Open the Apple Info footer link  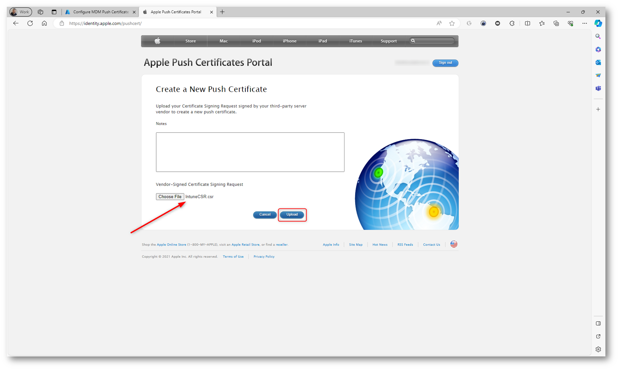[x=331, y=245]
